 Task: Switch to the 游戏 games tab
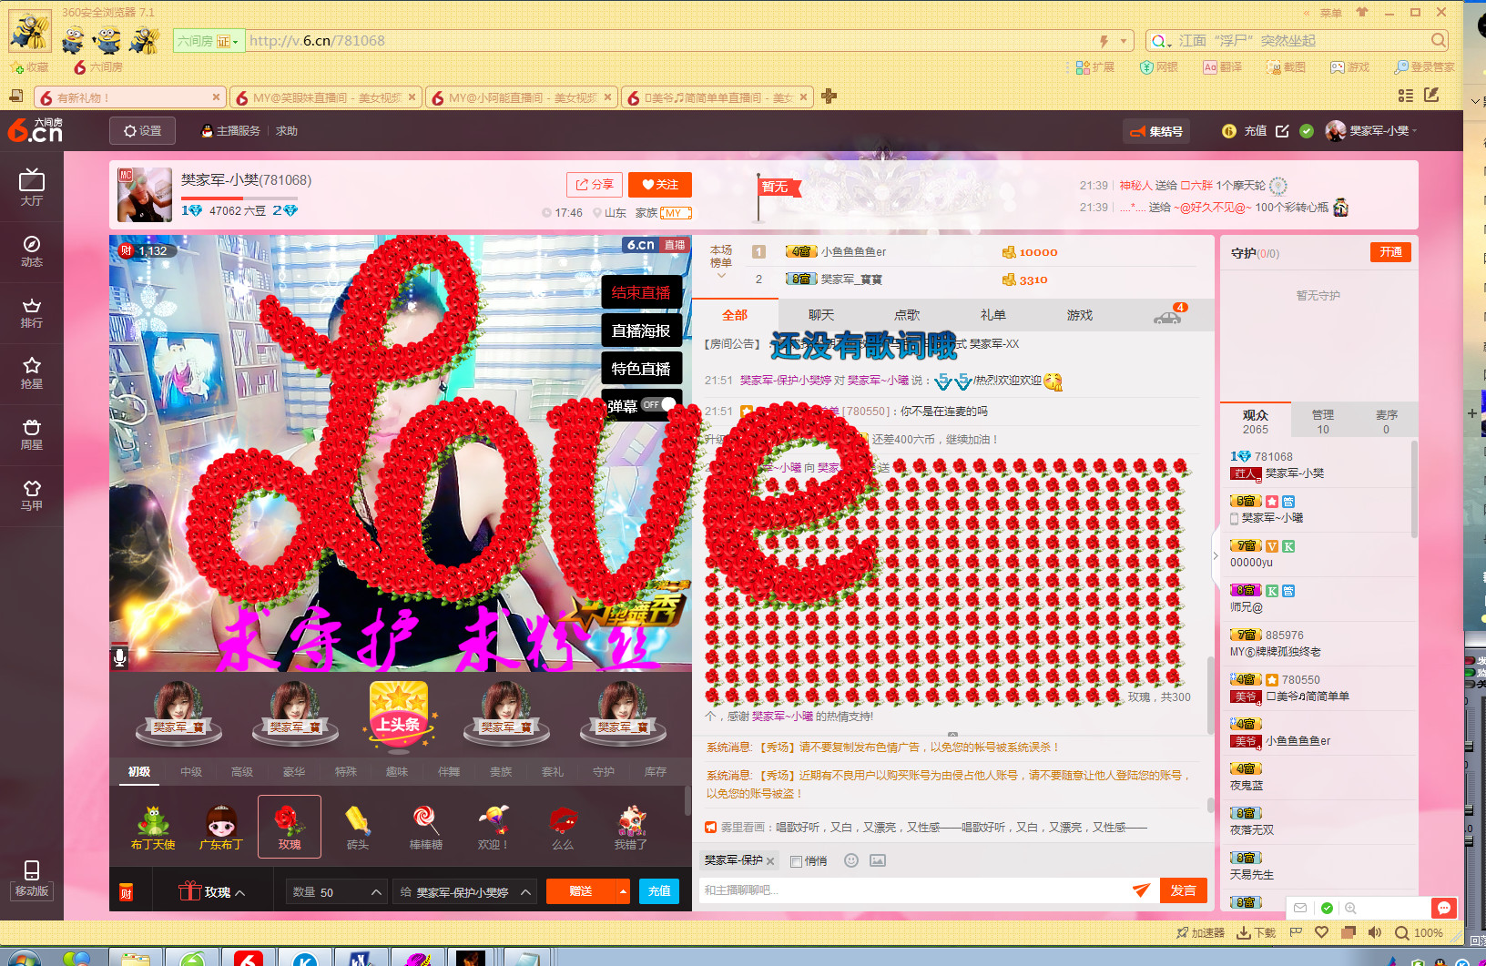1080,315
